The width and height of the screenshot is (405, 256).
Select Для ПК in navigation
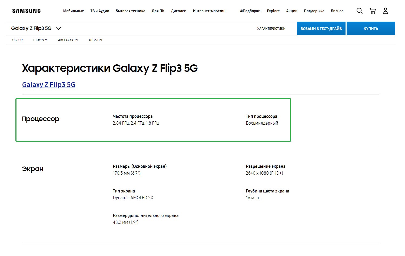(158, 11)
